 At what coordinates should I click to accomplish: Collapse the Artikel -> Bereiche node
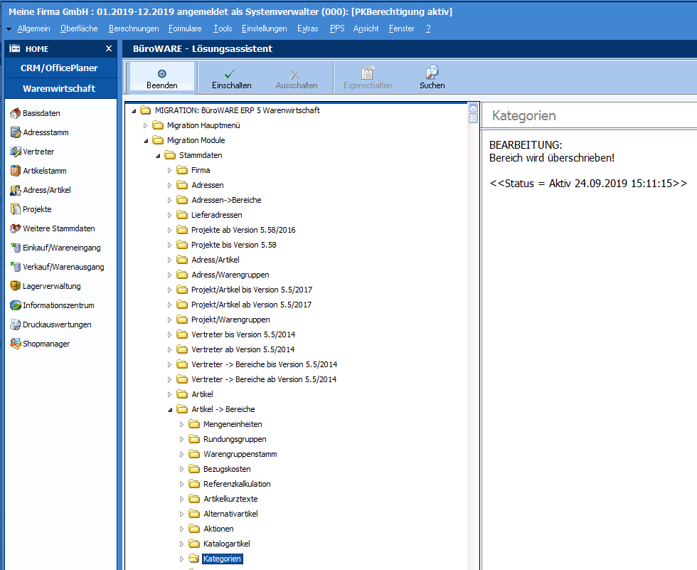(170, 410)
